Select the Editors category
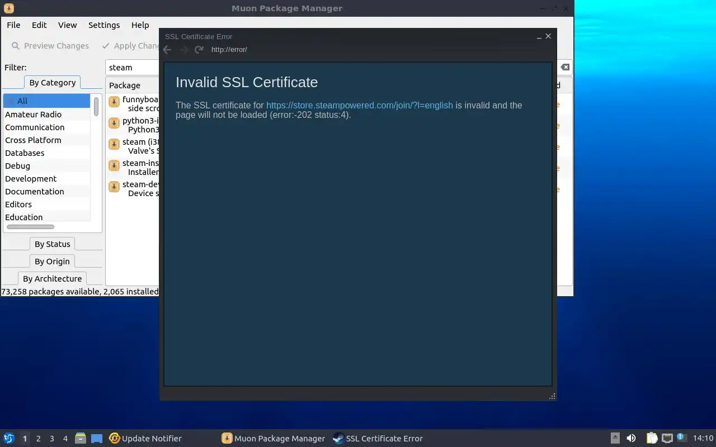 point(46,205)
